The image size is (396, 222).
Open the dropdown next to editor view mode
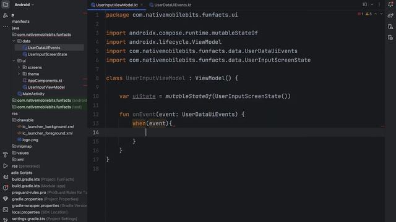[372, 4]
